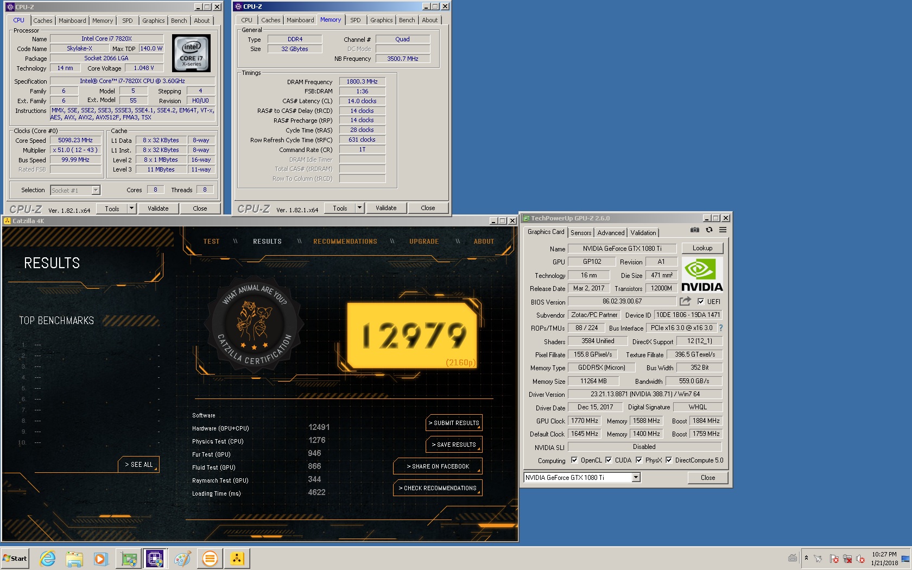
Task: Click the Close button in GPU-Z
Action: pos(708,478)
